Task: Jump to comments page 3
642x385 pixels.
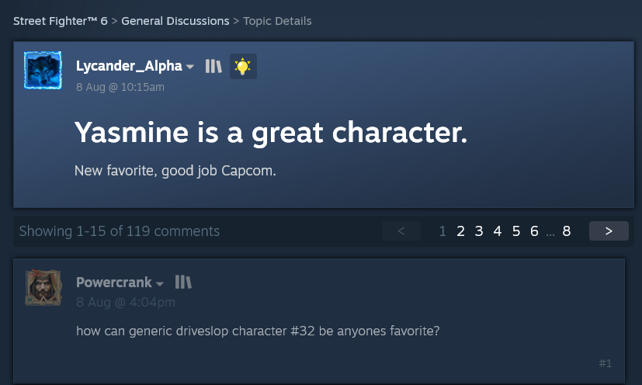Action: tap(479, 231)
